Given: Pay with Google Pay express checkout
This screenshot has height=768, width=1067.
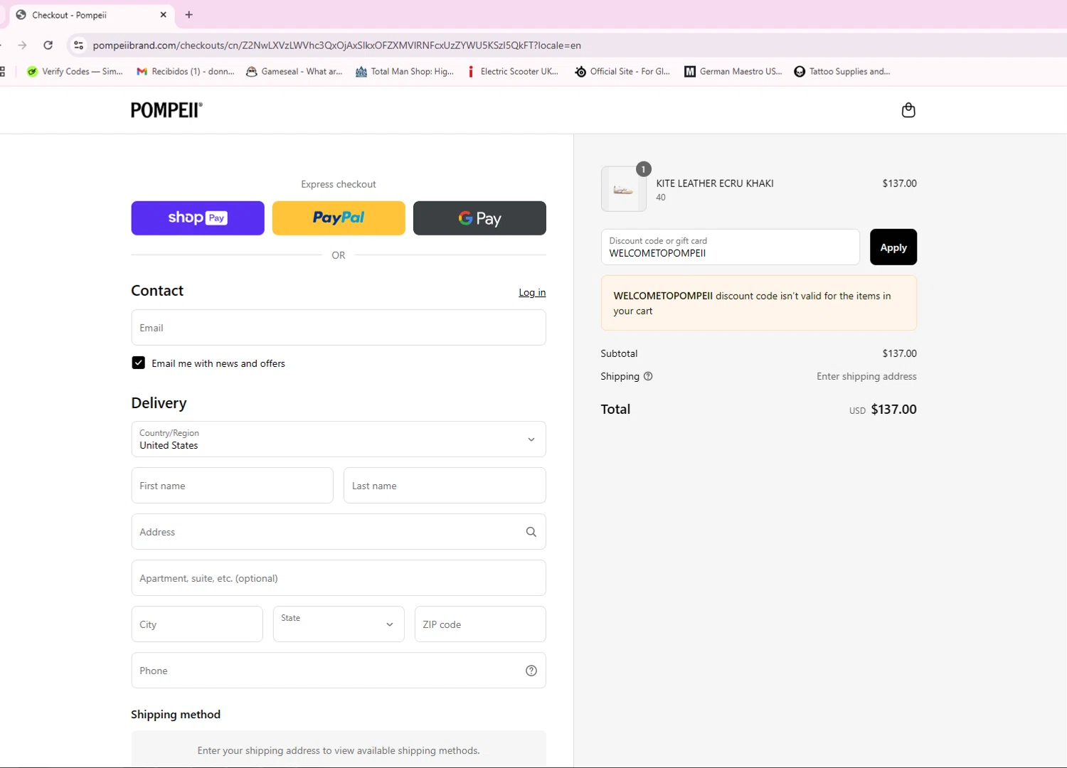Looking at the screenshot, I should tap(479, 218).
